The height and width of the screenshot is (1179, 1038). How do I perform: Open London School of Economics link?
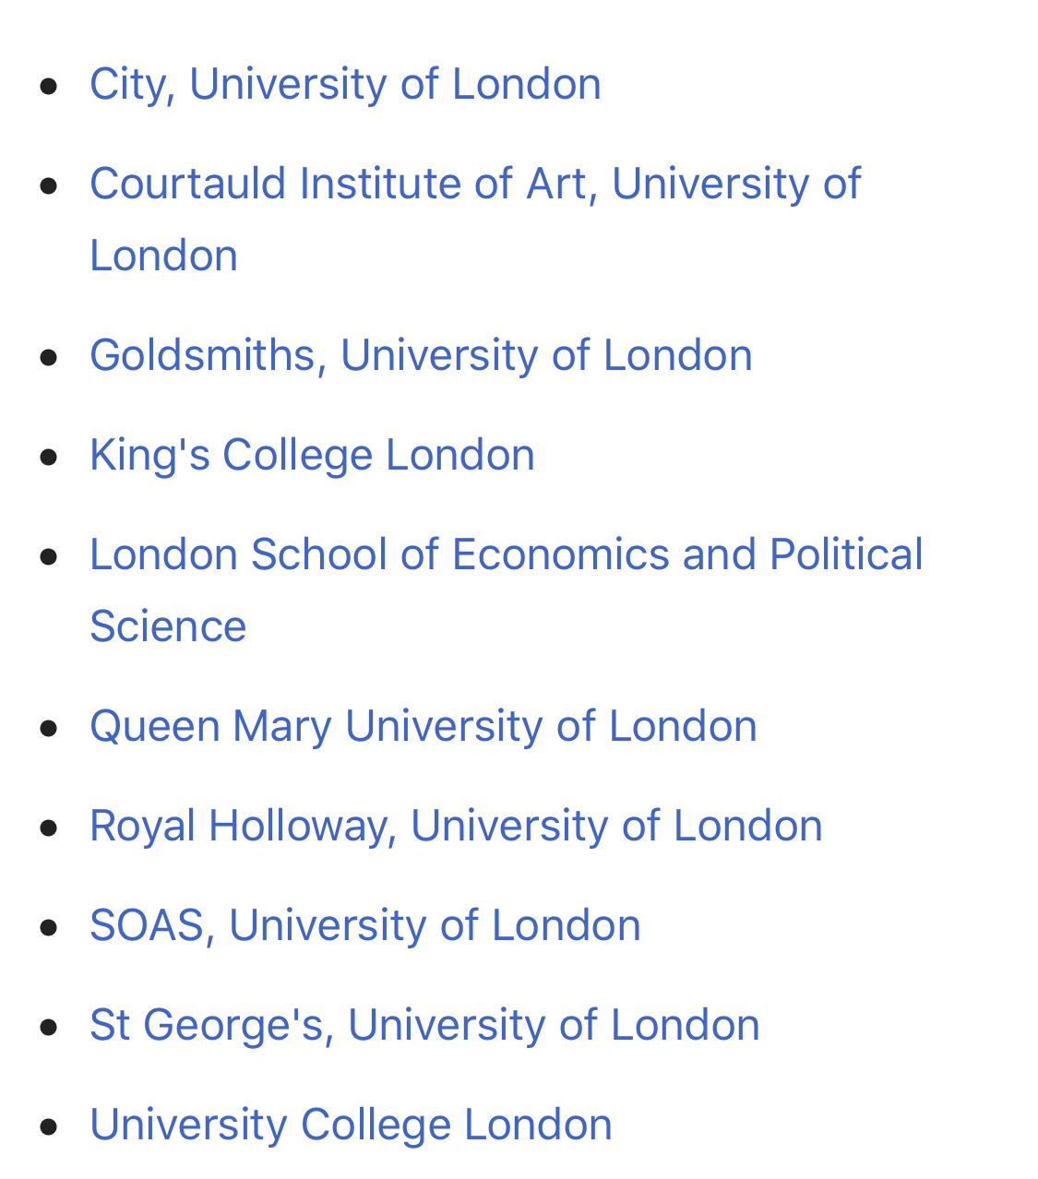click(x=506, y=554)
